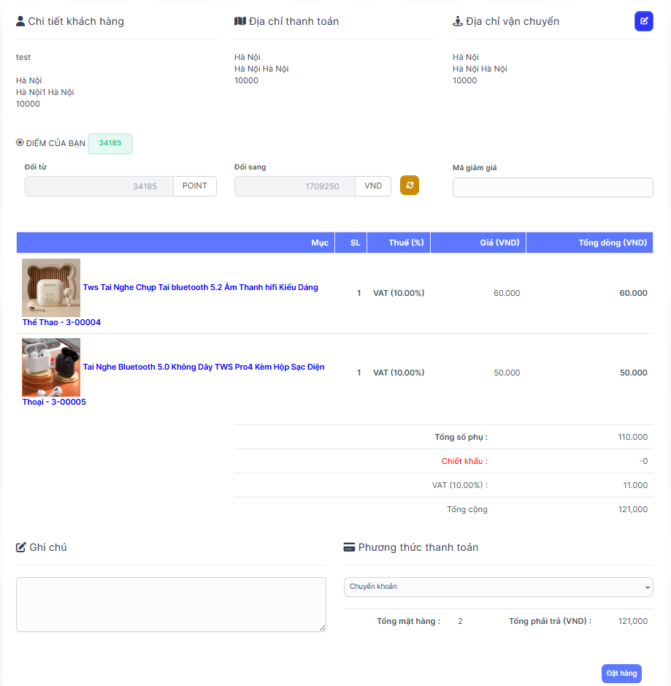
Task: Click the pencil icon next to Ghi chú
Action: [21, 547]
